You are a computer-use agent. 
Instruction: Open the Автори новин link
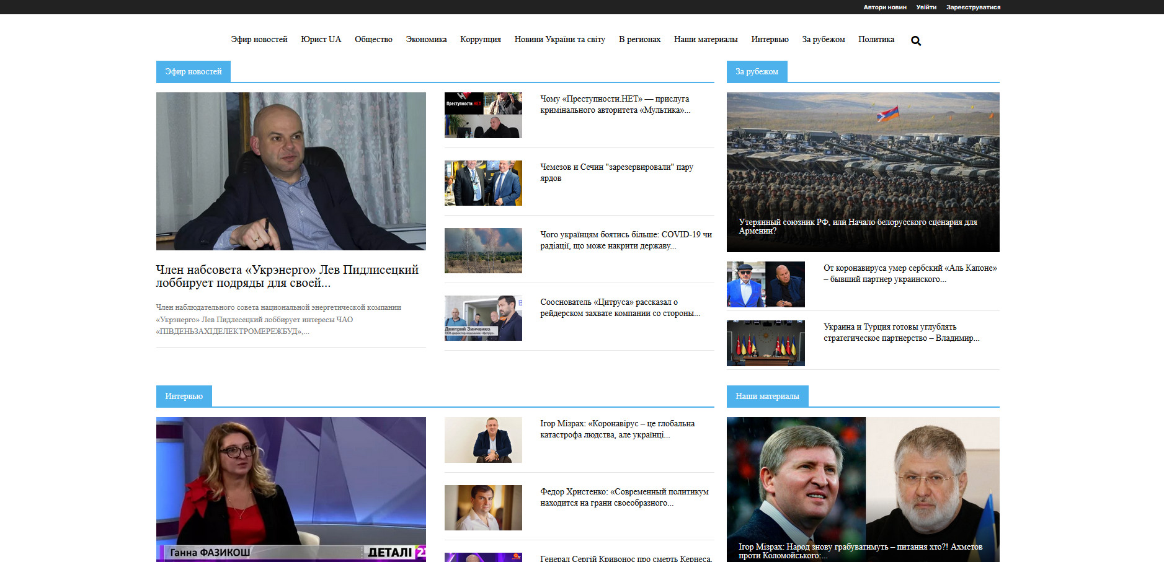click(x=884, y=7)
